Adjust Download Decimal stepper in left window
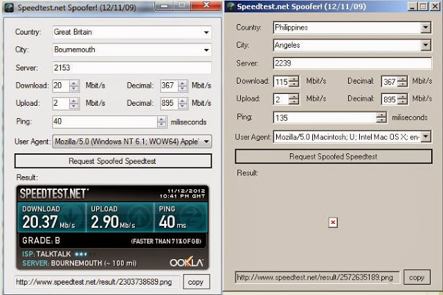This screenshot has width=443, height=295. coord(183,86)
